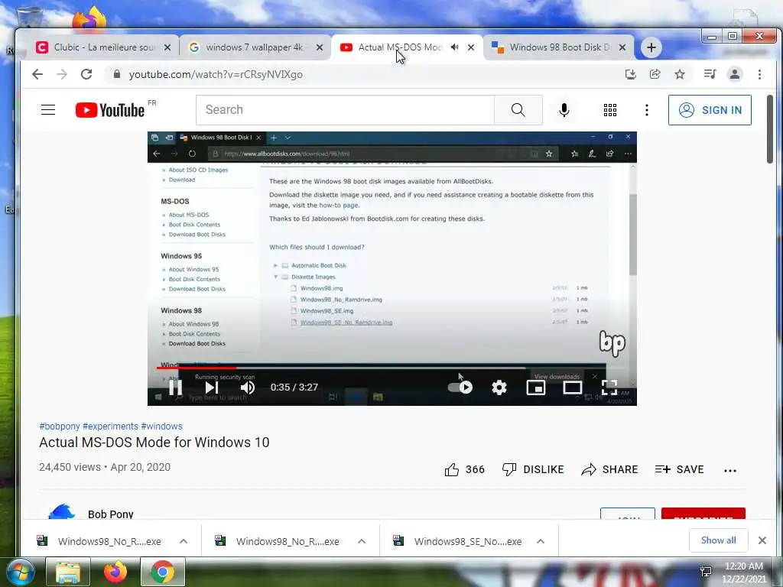The image size is (783, 587).
Task: Open media control icon in Chrome toolbar
Action: point(710,74)
